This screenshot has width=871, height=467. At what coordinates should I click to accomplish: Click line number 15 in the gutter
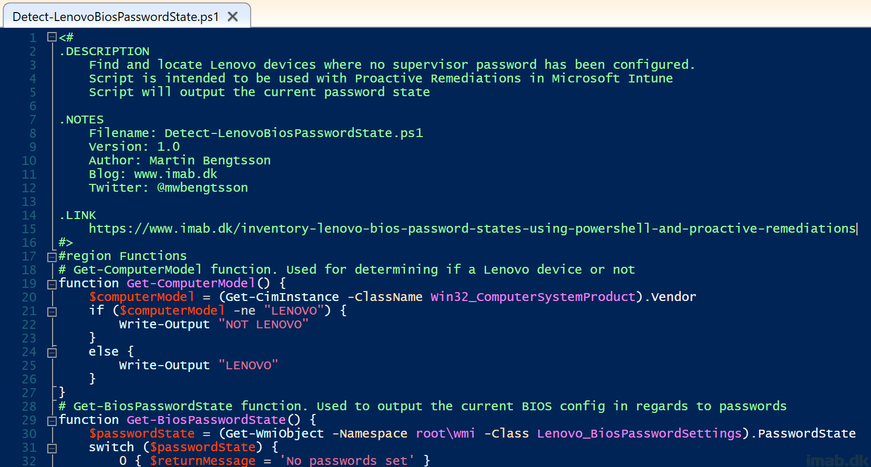pyautogui.click(x=29, y=229)
